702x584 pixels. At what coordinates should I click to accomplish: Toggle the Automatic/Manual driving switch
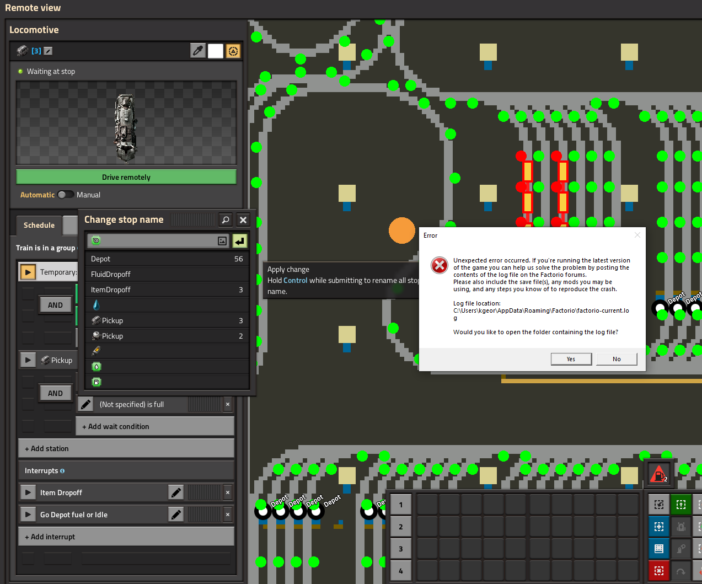tap(66, 195)
